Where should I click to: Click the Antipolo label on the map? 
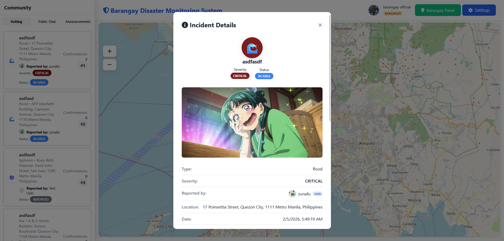click(367, 143)
